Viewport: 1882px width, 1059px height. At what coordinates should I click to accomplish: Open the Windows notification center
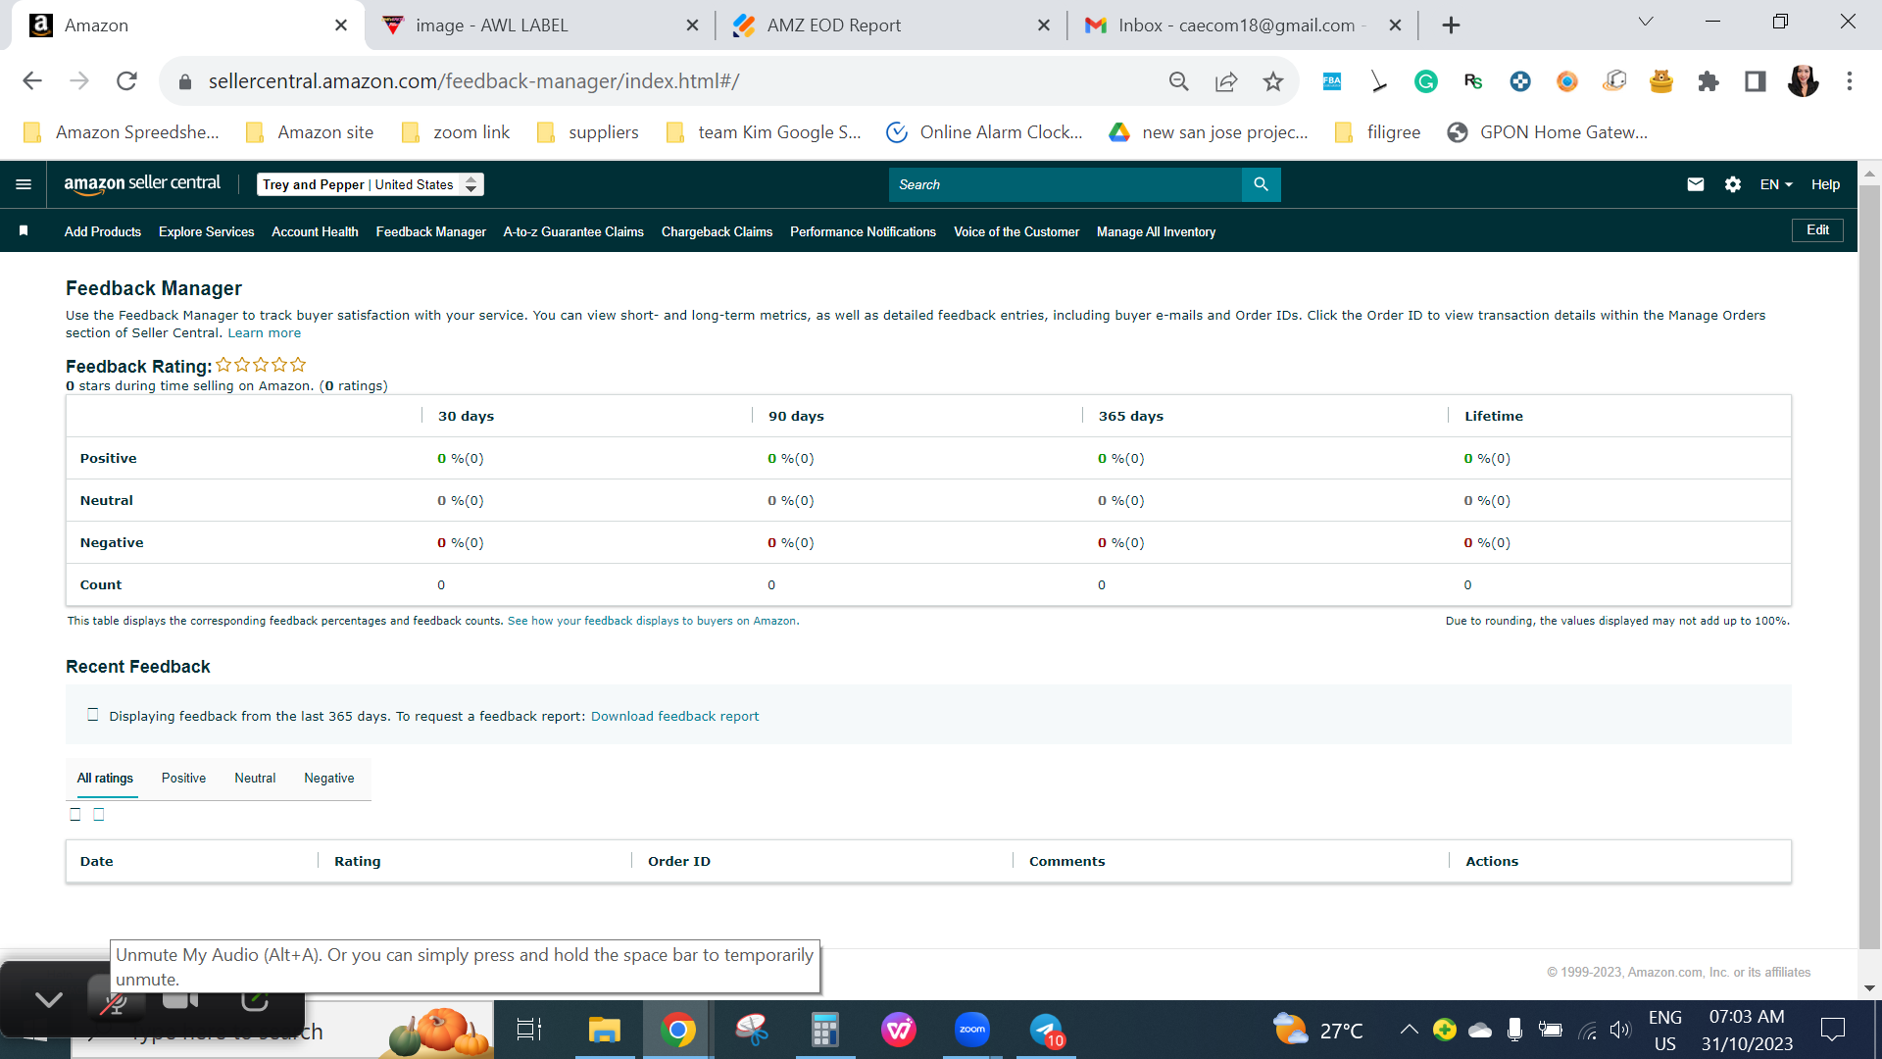tap(1832, 1030)
